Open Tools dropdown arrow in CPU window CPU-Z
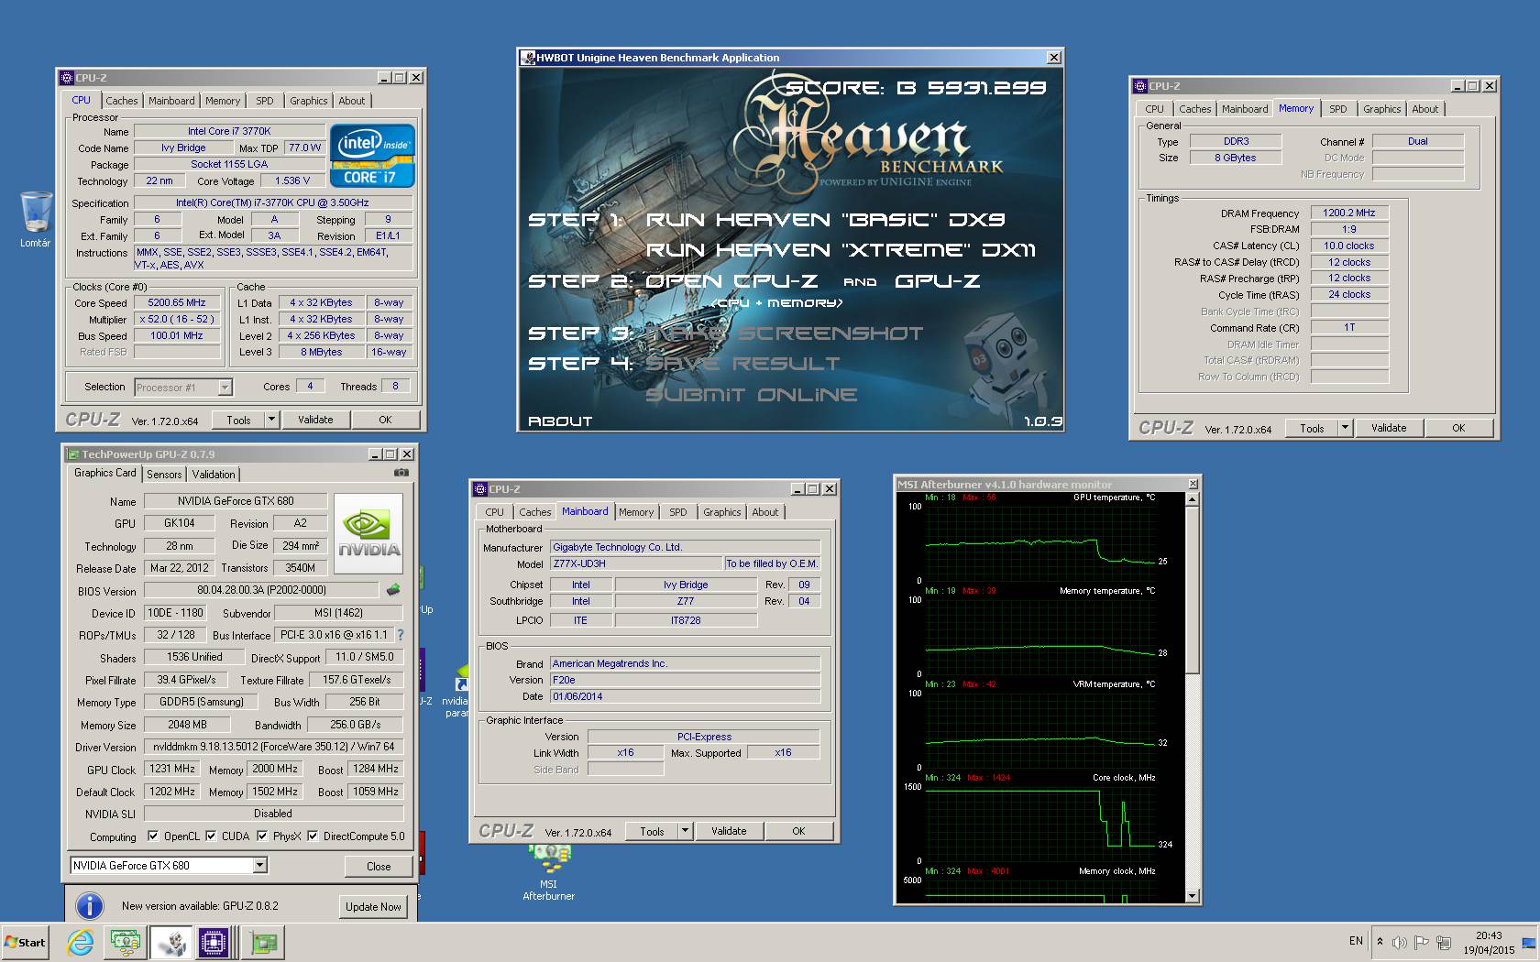This screenshot has width=1540, height=962. 271,420
